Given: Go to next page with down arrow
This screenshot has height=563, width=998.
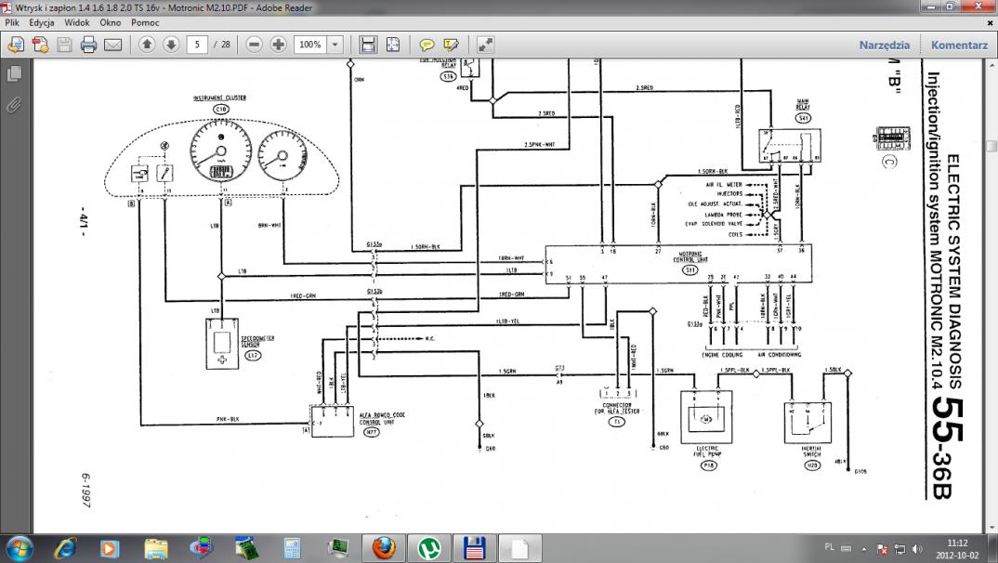Looking at the screenshot, I should tap(171, 45).
